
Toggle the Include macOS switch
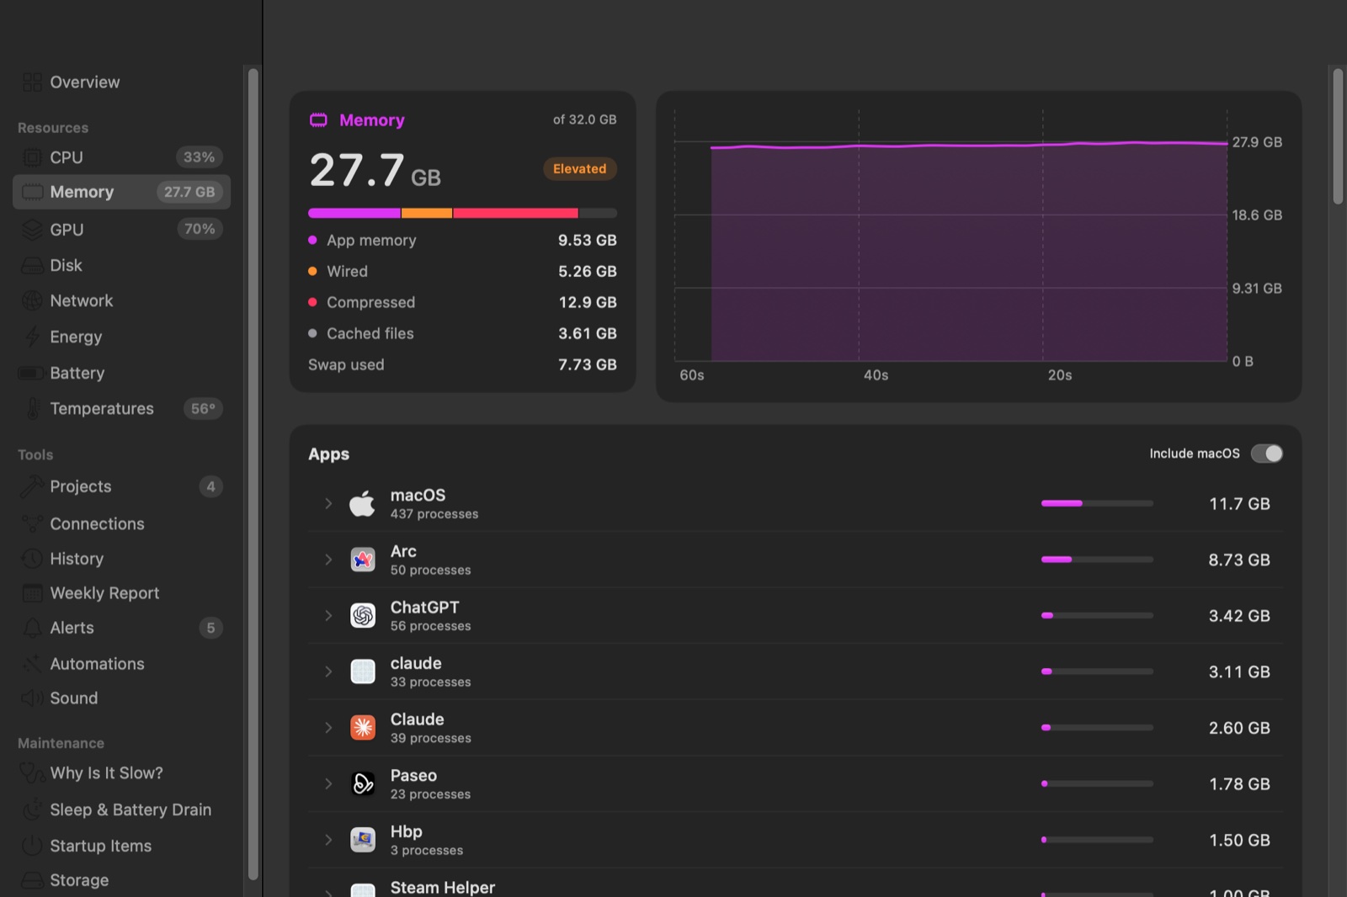tap(1266, 454)
